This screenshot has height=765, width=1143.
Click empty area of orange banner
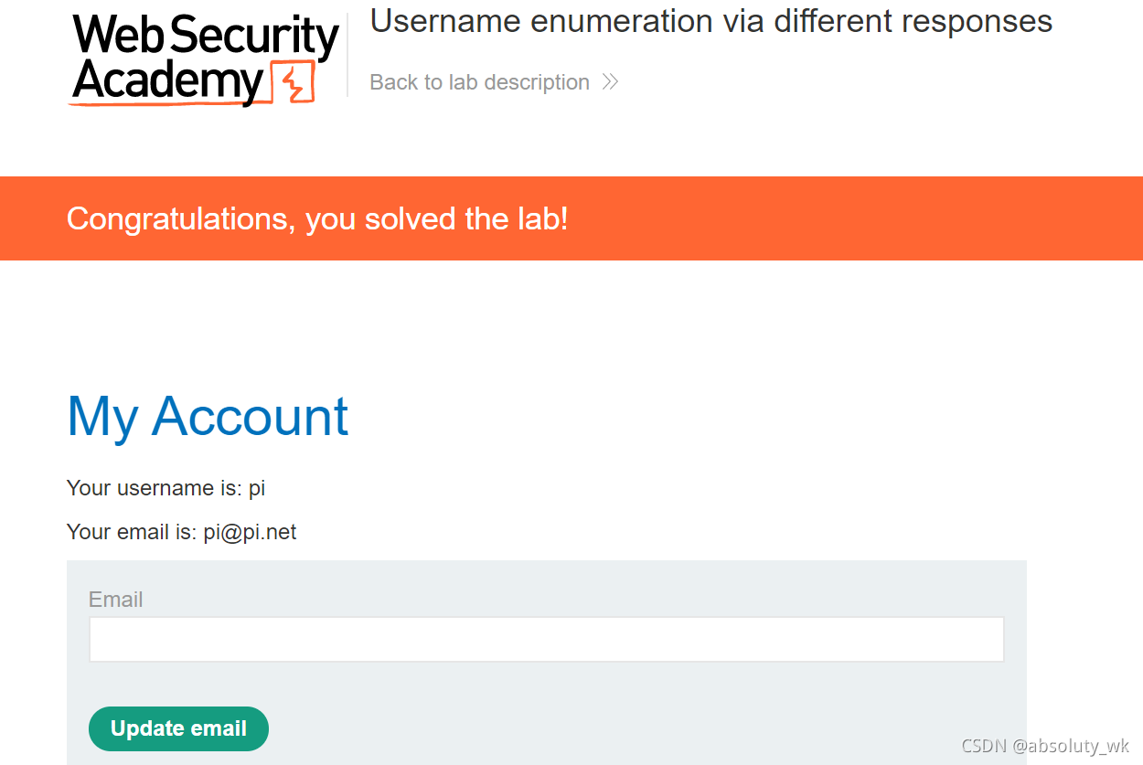(x=850, y=218)
